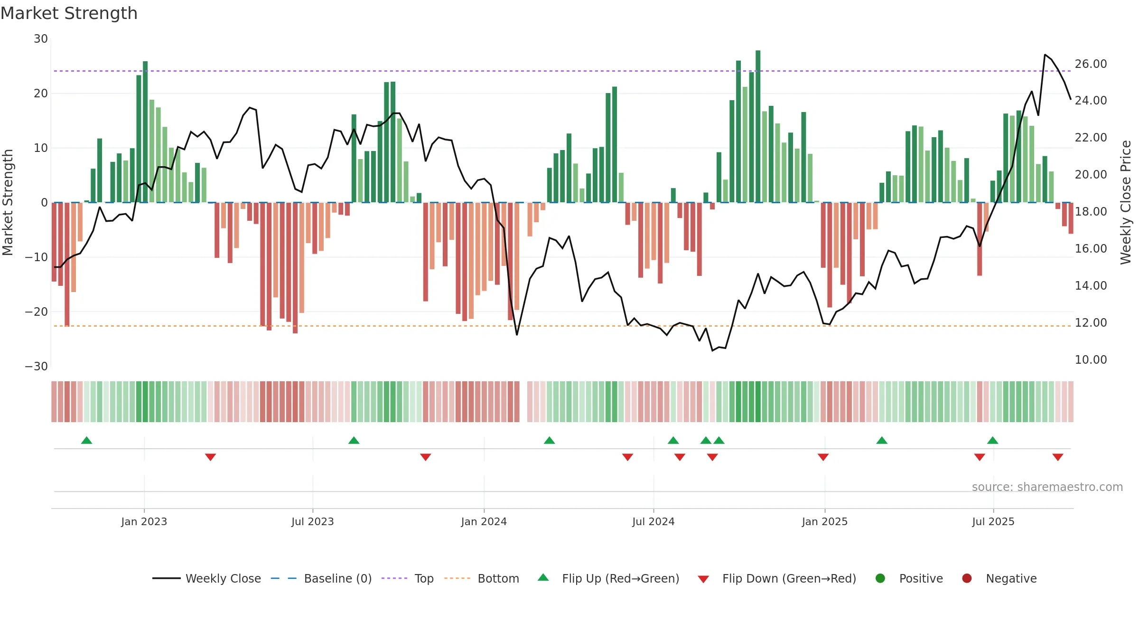
Task: Click the −10 tick on strength axis
Action: [x=37, y=257]
